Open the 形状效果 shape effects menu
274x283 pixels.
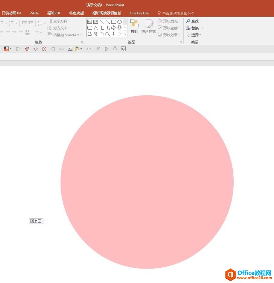pyautogui.click(x=169, y=35)
